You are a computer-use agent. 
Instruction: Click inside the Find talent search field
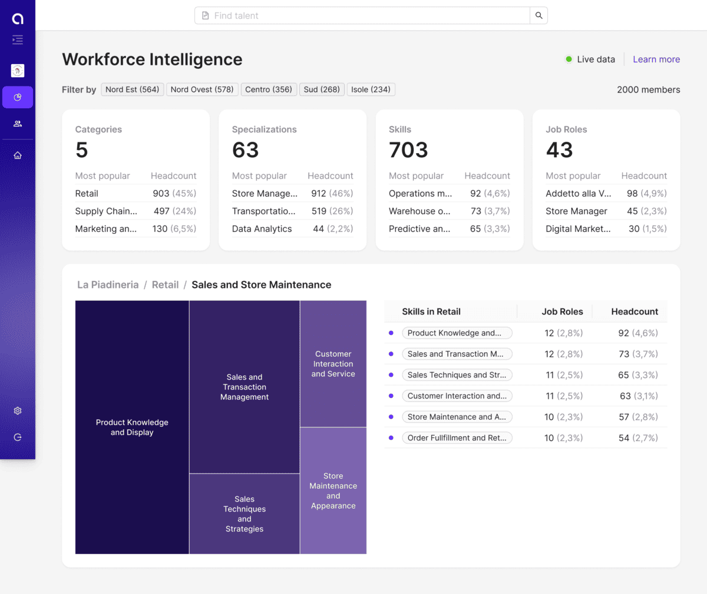tap(353, 15)
